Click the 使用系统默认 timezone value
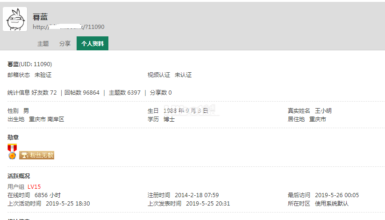385x220 pixels. pyautogui.click(x=332, y=204)
